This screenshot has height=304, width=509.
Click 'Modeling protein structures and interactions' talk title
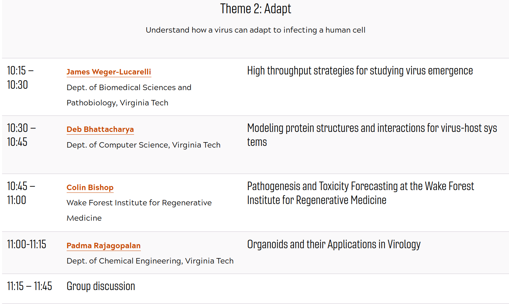click(x=372, y=135)
